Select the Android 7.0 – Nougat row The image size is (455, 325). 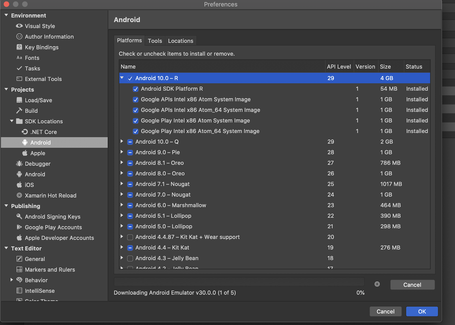pos(275,195)
